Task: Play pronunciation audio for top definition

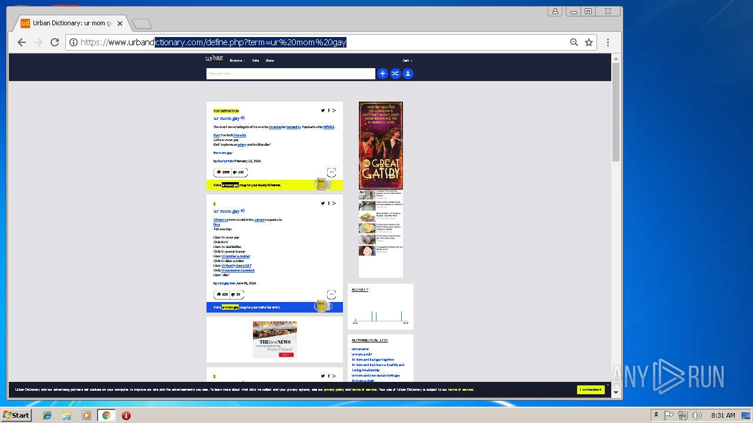Action: point(242,118)
